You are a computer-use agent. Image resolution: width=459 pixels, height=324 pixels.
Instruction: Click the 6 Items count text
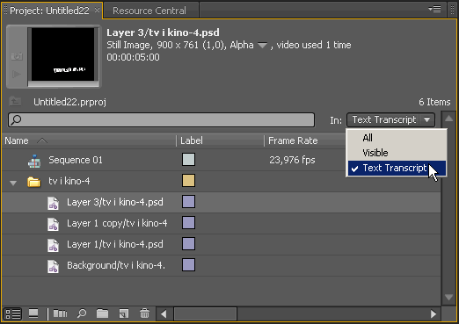[x=434, y=102]
